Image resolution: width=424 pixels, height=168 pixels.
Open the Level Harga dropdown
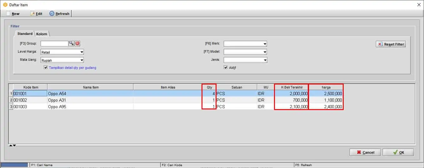tap(62, 52)
